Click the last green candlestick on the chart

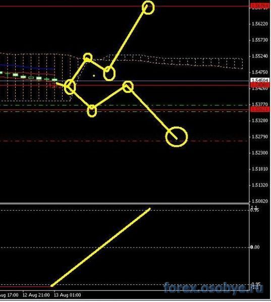pos(55,80)
